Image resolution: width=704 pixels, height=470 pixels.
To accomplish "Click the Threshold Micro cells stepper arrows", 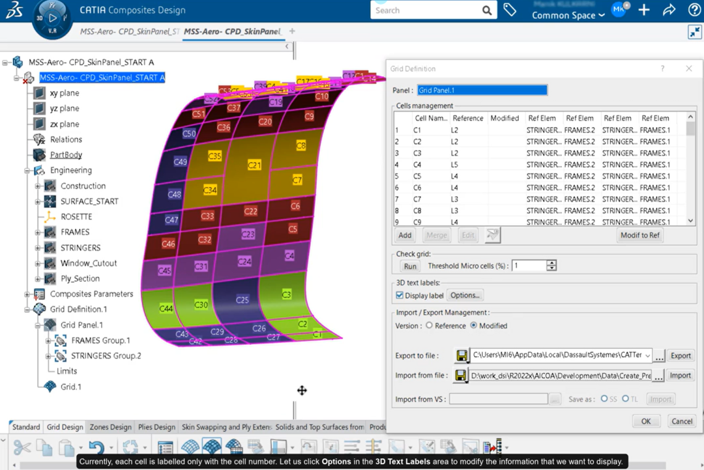I will tap(551, 266).
